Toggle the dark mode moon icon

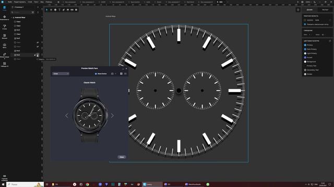(x=315, y=2)
